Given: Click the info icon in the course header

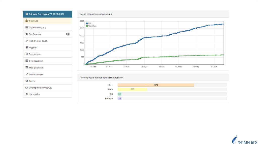Looking at the screenshot, I should [x=27, y=14].
